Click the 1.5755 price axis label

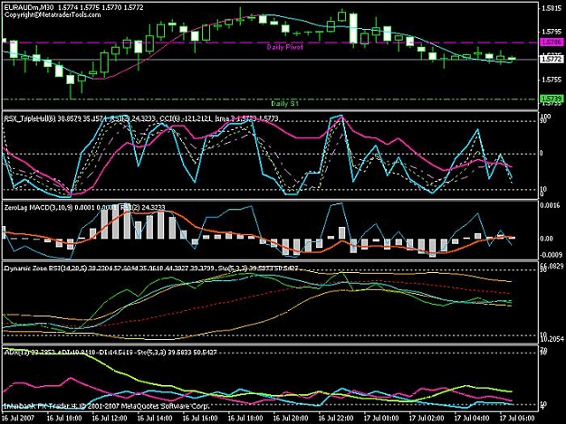pos(551,80)
